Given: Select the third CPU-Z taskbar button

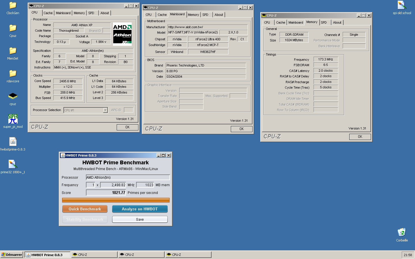Looking at the screenshot, I should pos(188,255).
